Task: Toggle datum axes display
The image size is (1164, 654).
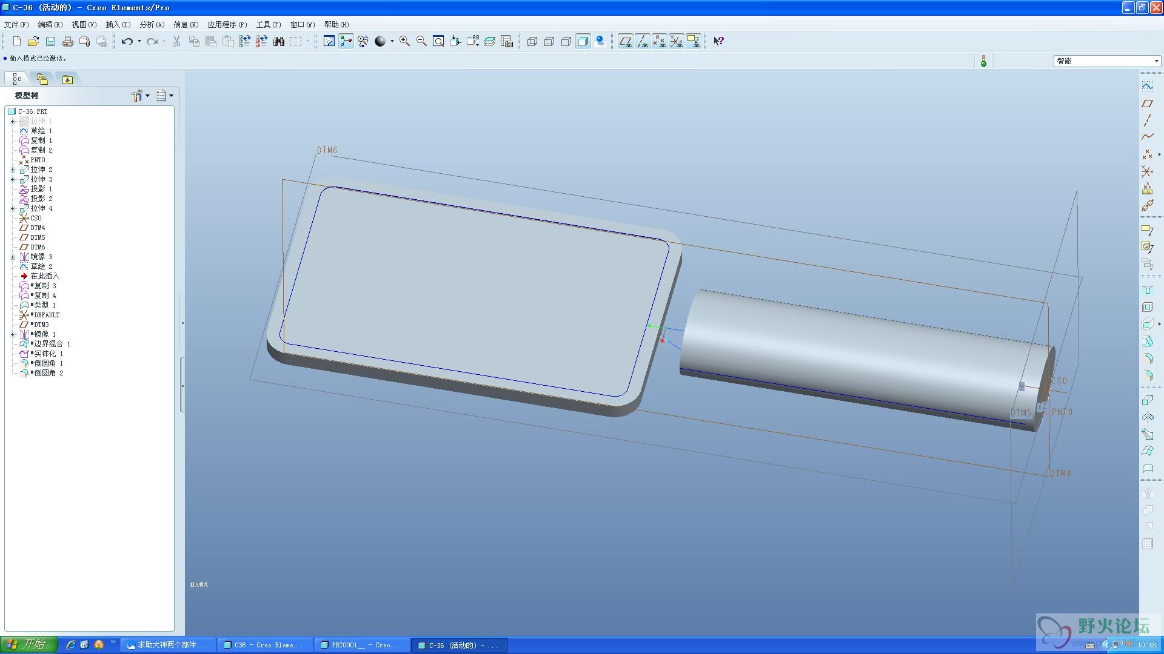Action: click(x=643, y=41)
